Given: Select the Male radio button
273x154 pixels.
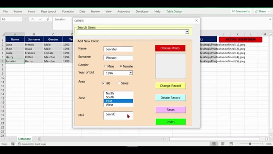Looking at the screenshot, I should click(105, 66).
